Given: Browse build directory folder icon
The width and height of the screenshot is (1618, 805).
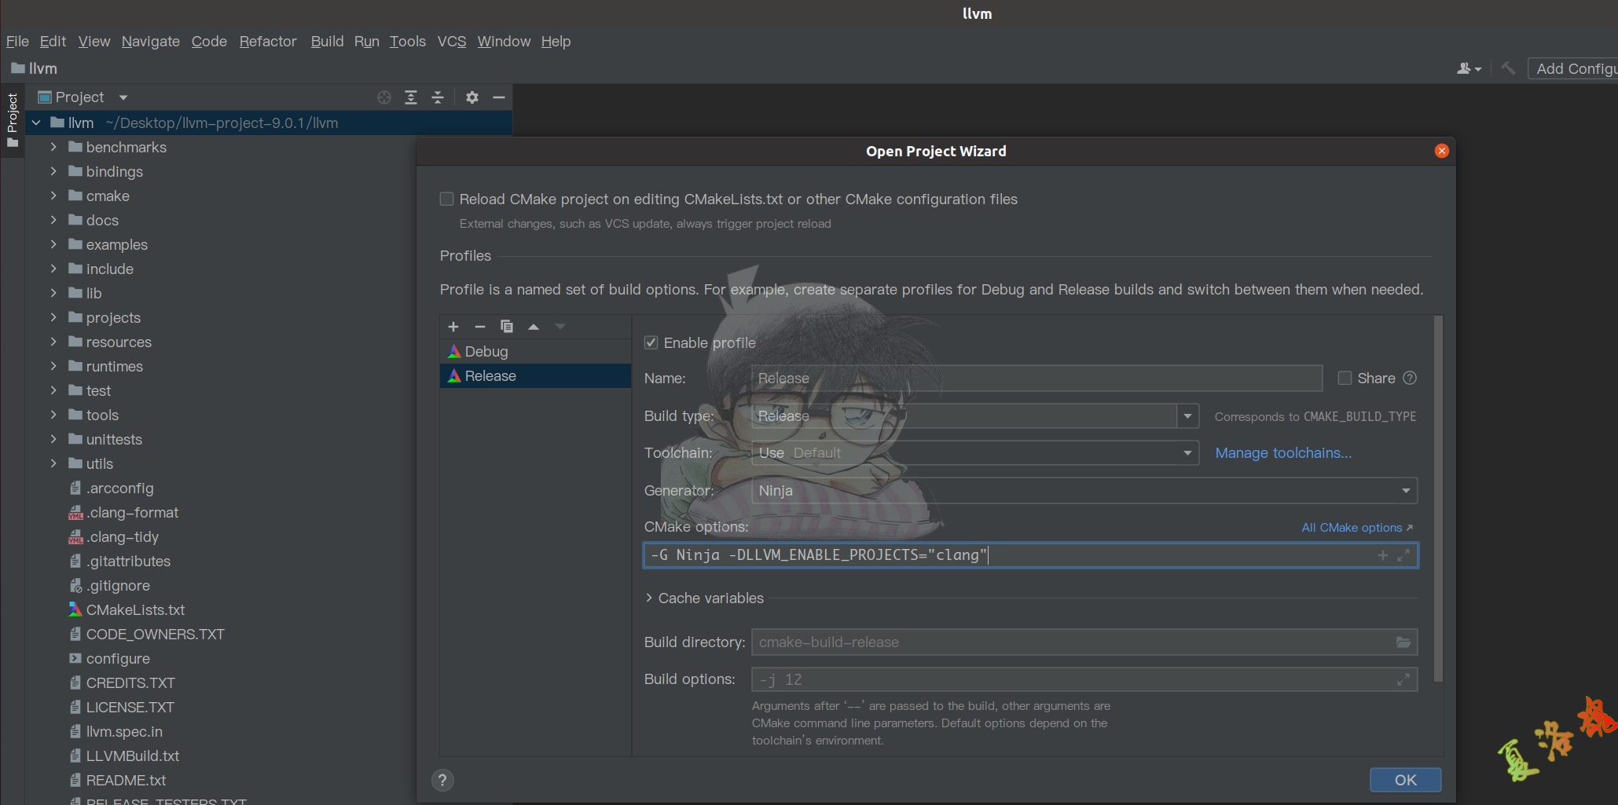Looking at the screenshot, I should coord(1403,642).
